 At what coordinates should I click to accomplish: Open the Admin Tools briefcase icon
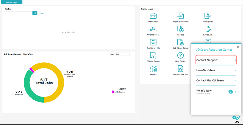153,16
